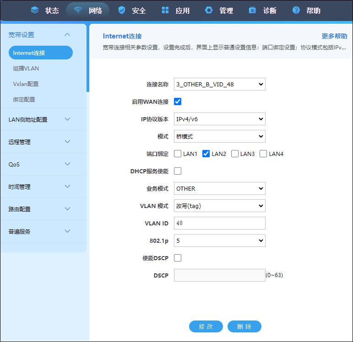Select Internet连接 in the sidebar
The image size is (353, 342).
[41, 53]
